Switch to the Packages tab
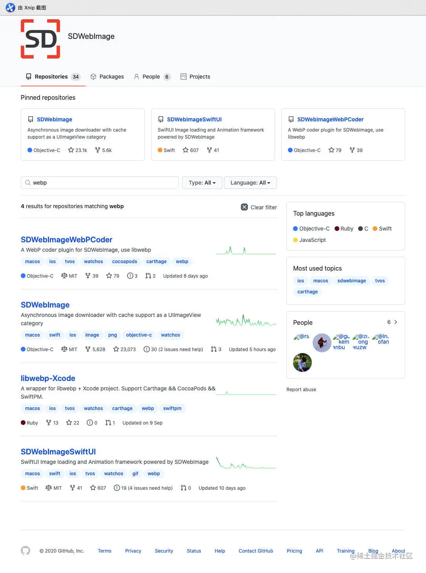The width and height of the screenshot is (426, 573). pos(107,77)
